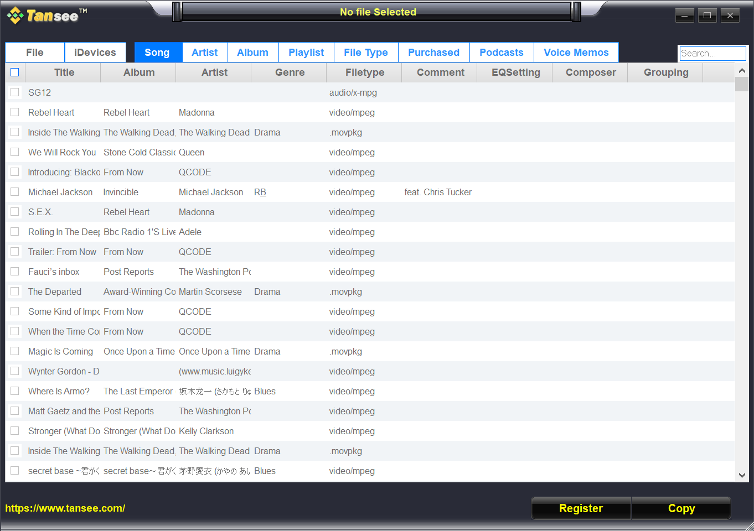Click the EQSetting column header

515,72
